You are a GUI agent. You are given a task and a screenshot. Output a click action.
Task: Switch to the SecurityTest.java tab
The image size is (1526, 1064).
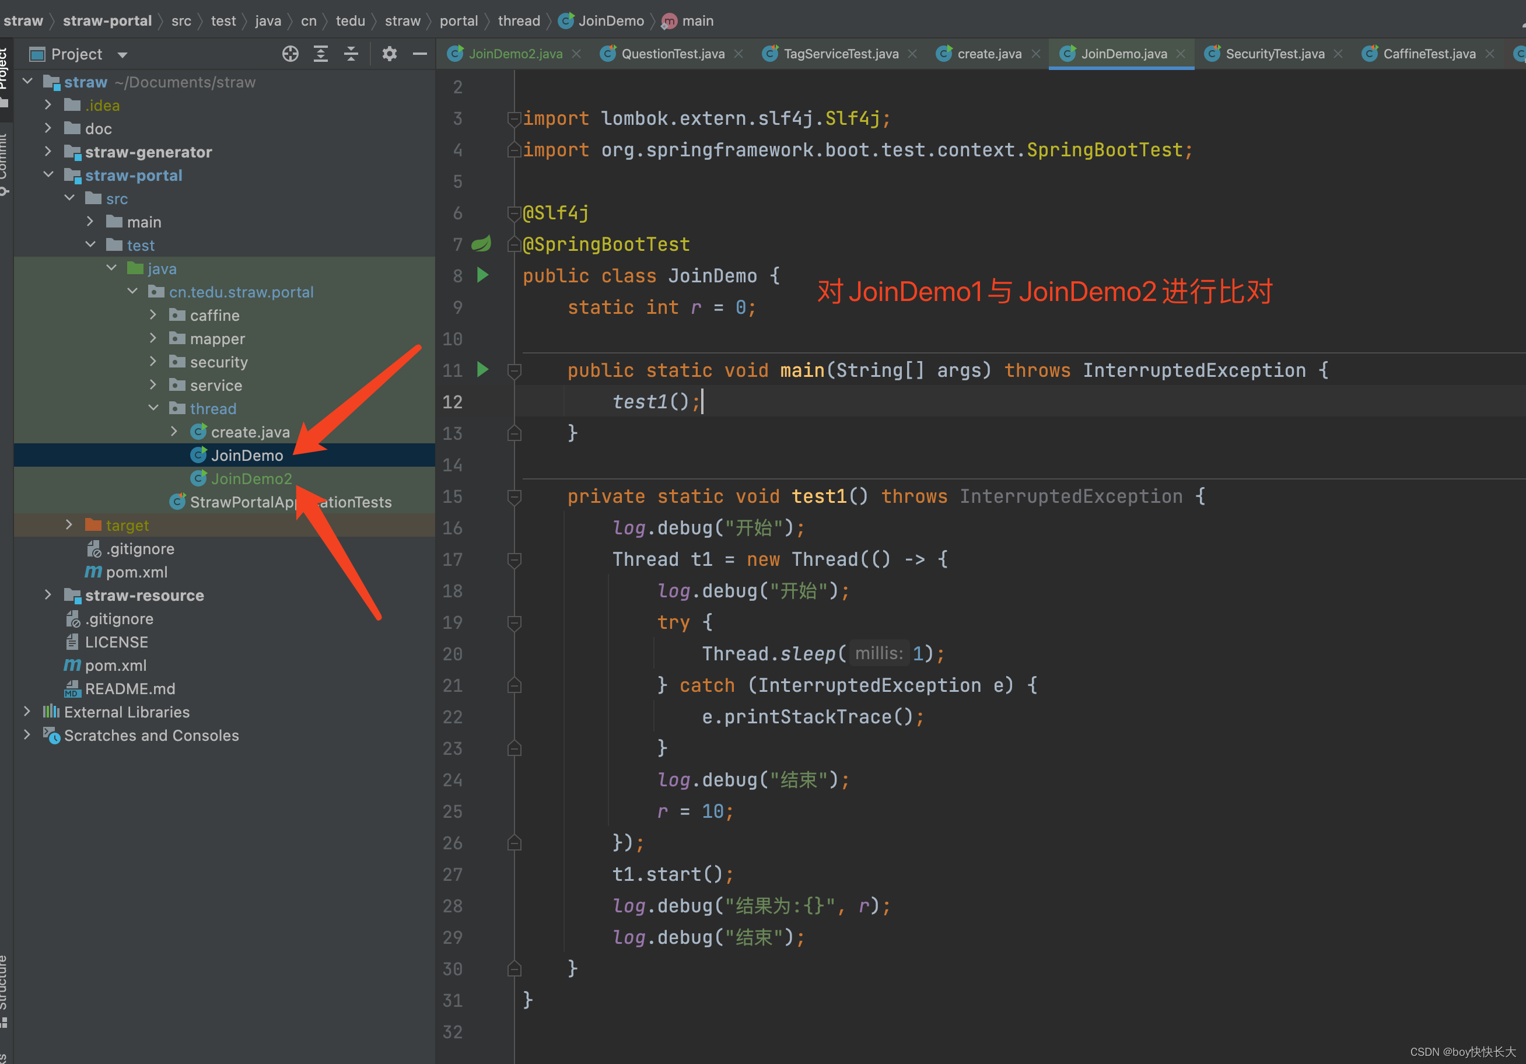tap(1274, 54)
